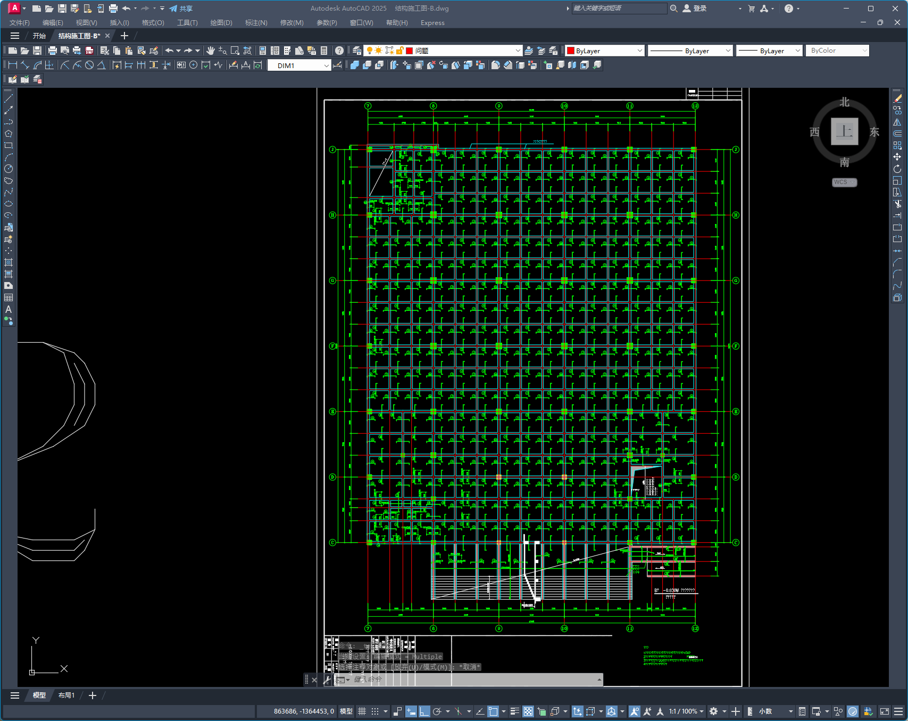Click the Center Mark dimension tool
The height and width of the screenshot is (721, 908).
tap(194, 65)
